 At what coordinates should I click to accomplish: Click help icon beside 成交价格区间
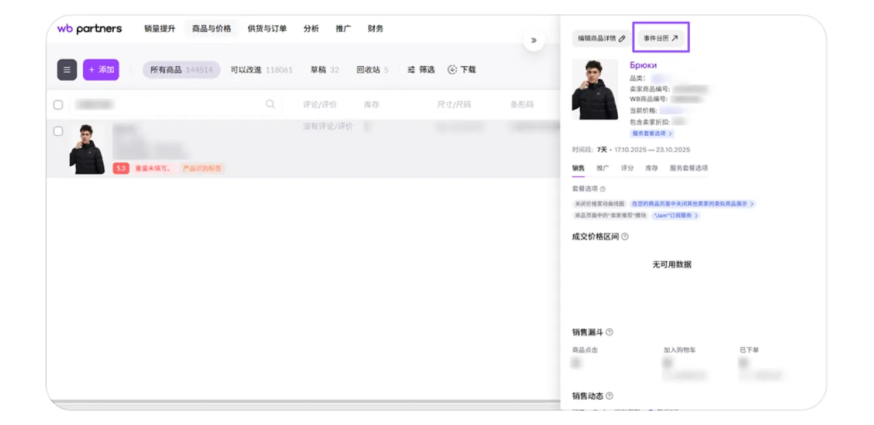(625, 237)
